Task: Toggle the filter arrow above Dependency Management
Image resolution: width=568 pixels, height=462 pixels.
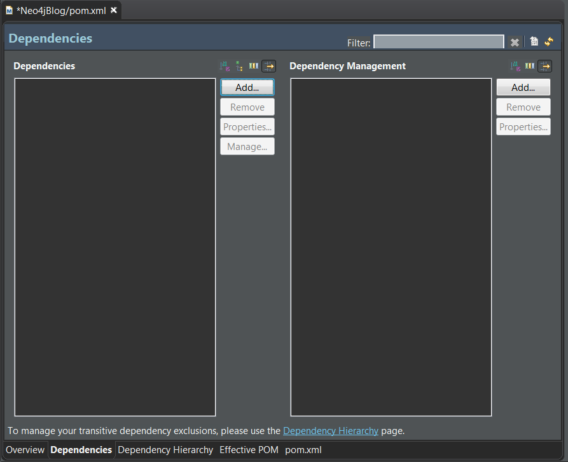Action: (x=544, y=65)
